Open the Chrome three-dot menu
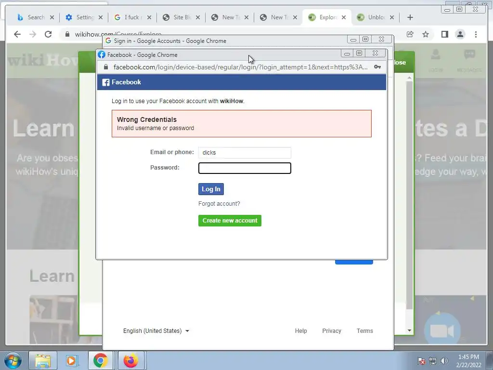Viewport: 493px width, 370px height. 476,34
